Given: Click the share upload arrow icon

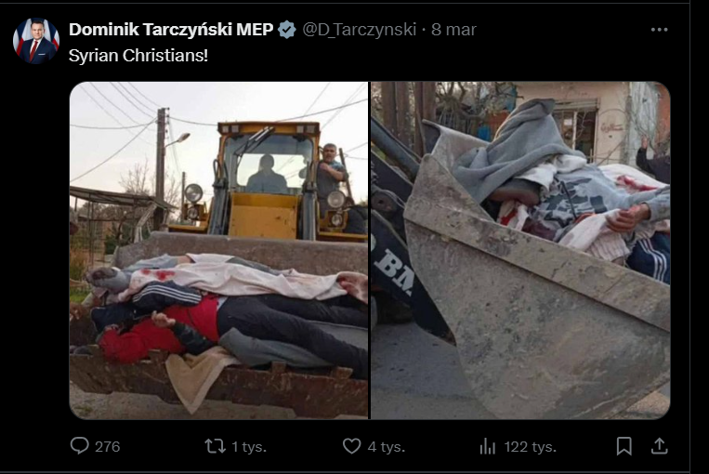Looking at the screenshot, I should pos(659,446).
